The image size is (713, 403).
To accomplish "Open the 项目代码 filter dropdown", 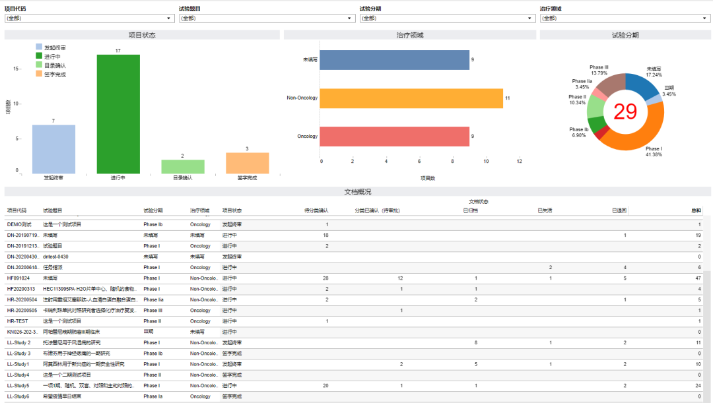I will (90, 18).
